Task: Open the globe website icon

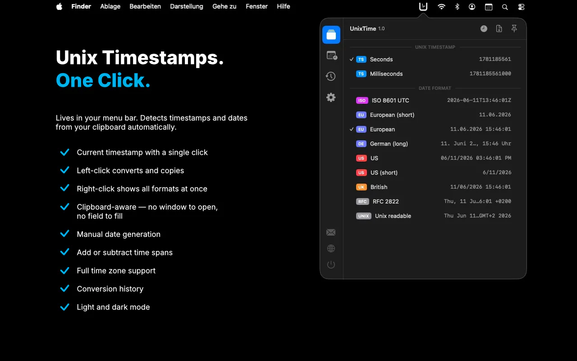Action: pos(331,249)
